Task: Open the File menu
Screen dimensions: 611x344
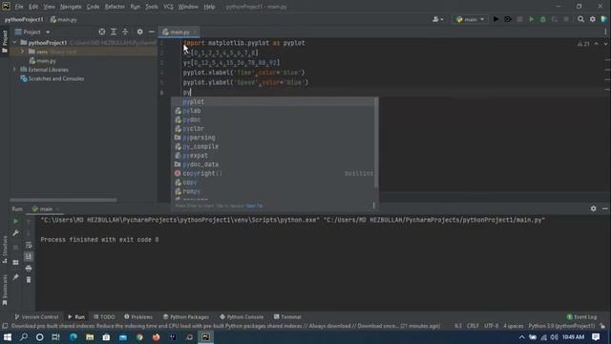Action: point(19,7)
